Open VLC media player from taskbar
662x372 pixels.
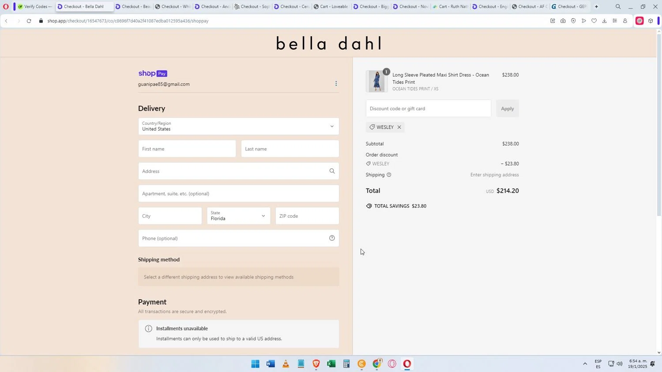(x=286, y=364)
